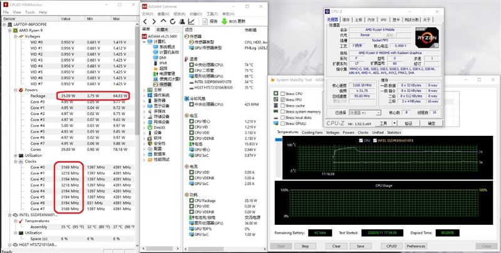The width and height of the screenshot is (501, 253).
Task: Click the 报告 report page icon
Action: [205, 21]
